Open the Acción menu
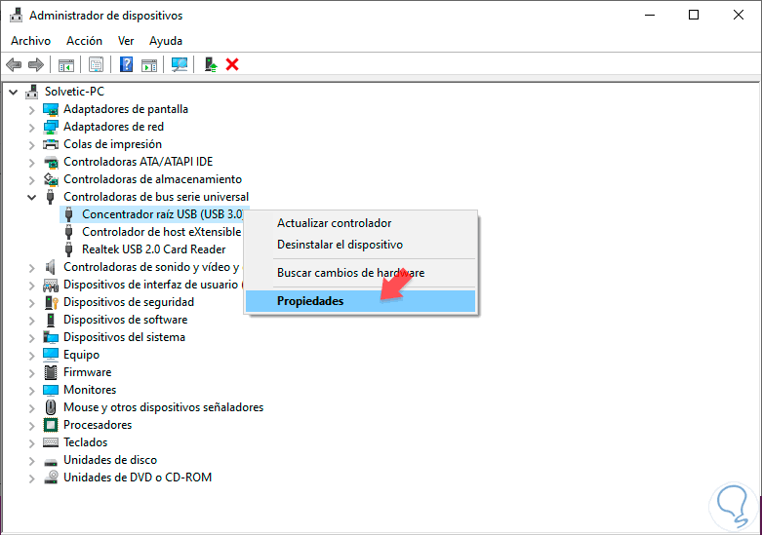762x535 pixels. pyautogui.click(x=84, y=41)
